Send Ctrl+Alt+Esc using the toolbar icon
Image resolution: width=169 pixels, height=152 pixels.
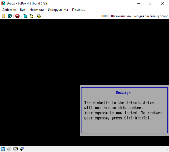[x=31, y=16]
